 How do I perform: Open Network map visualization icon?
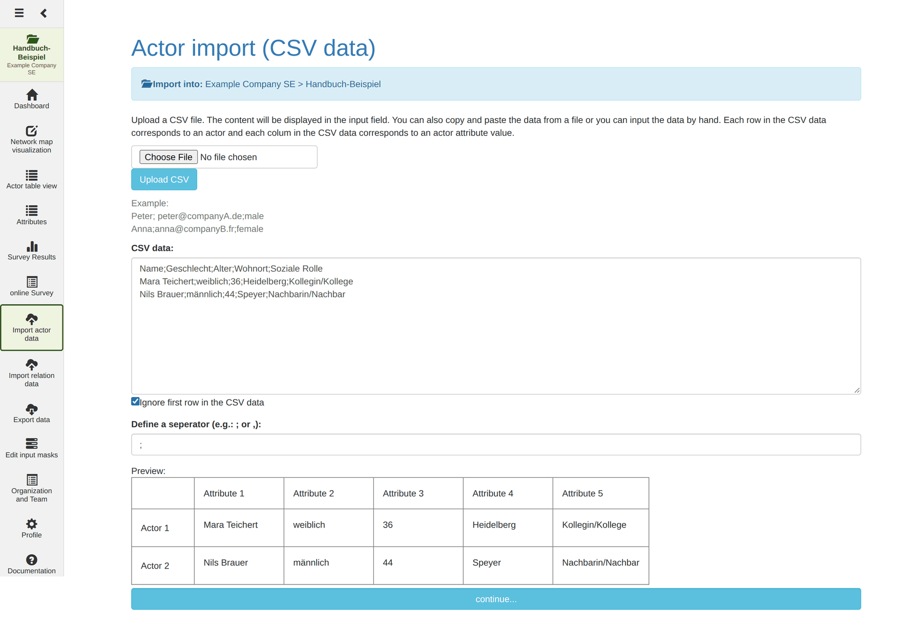(32, 131)
